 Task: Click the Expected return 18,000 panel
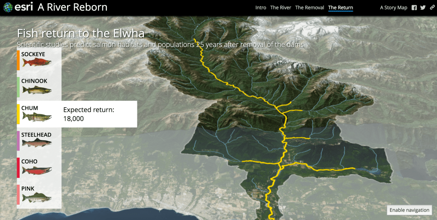tap(98, 114)
